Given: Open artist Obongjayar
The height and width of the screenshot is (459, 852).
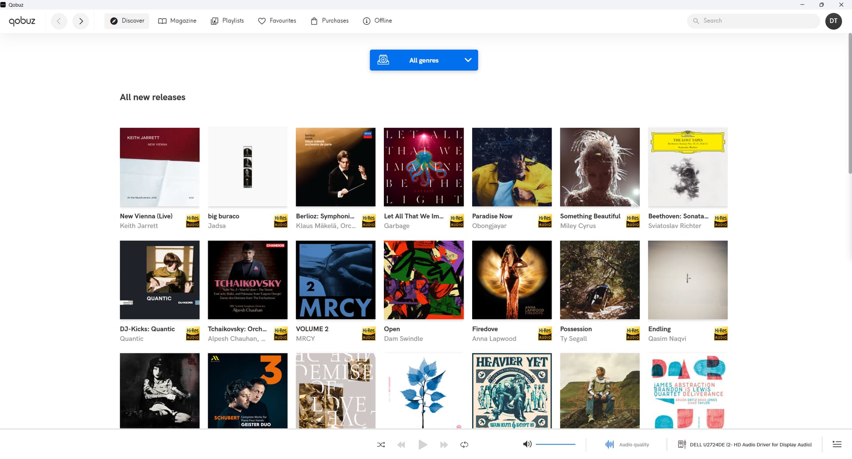Looking at the screenshot, I should click(489, 226).
